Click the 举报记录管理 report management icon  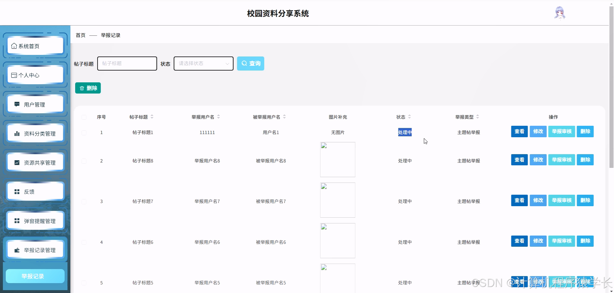[17, 250]
